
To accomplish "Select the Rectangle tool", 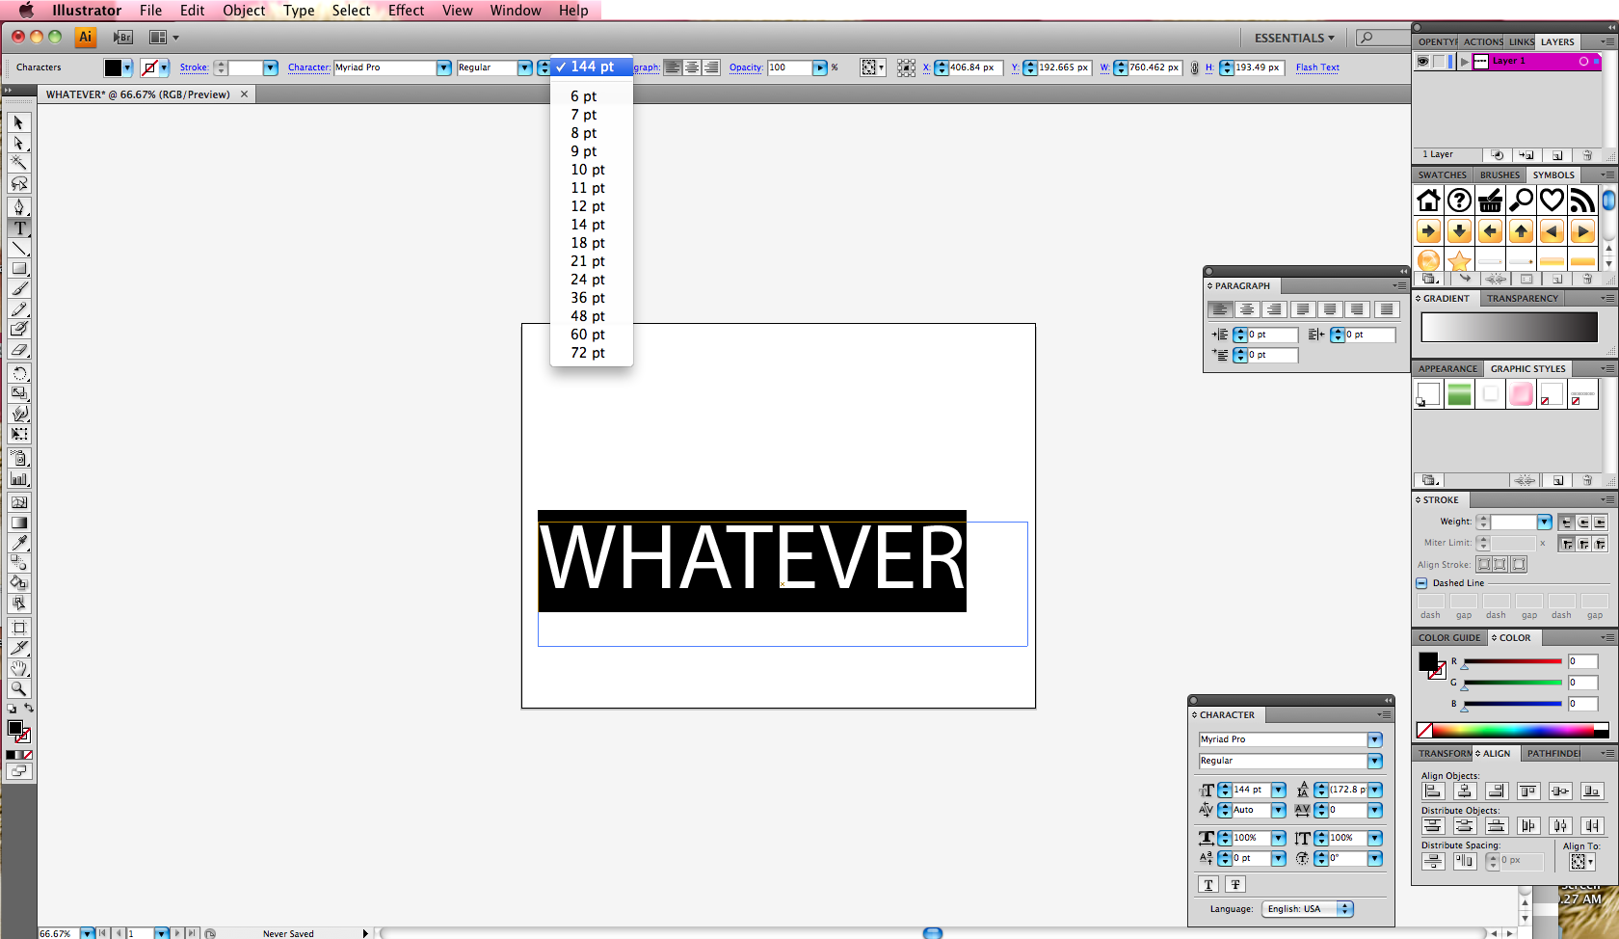I will [18, 268].
